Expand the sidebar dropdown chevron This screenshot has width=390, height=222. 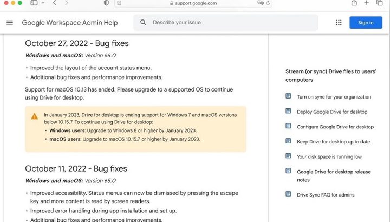coord(42,3)
